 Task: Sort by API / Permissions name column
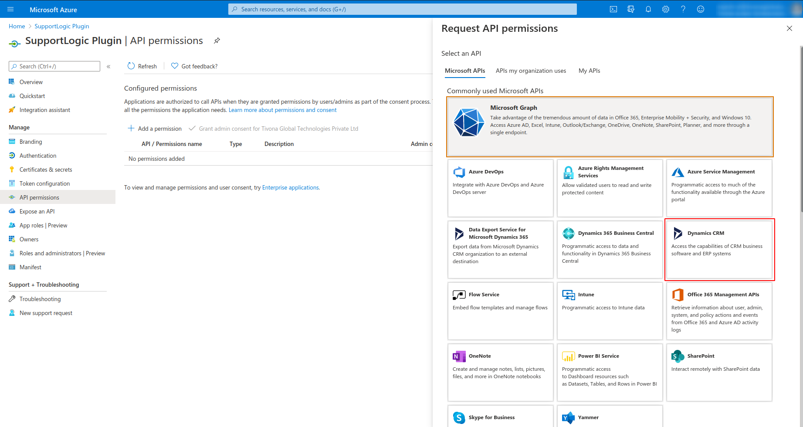click(x=172, y=144)
